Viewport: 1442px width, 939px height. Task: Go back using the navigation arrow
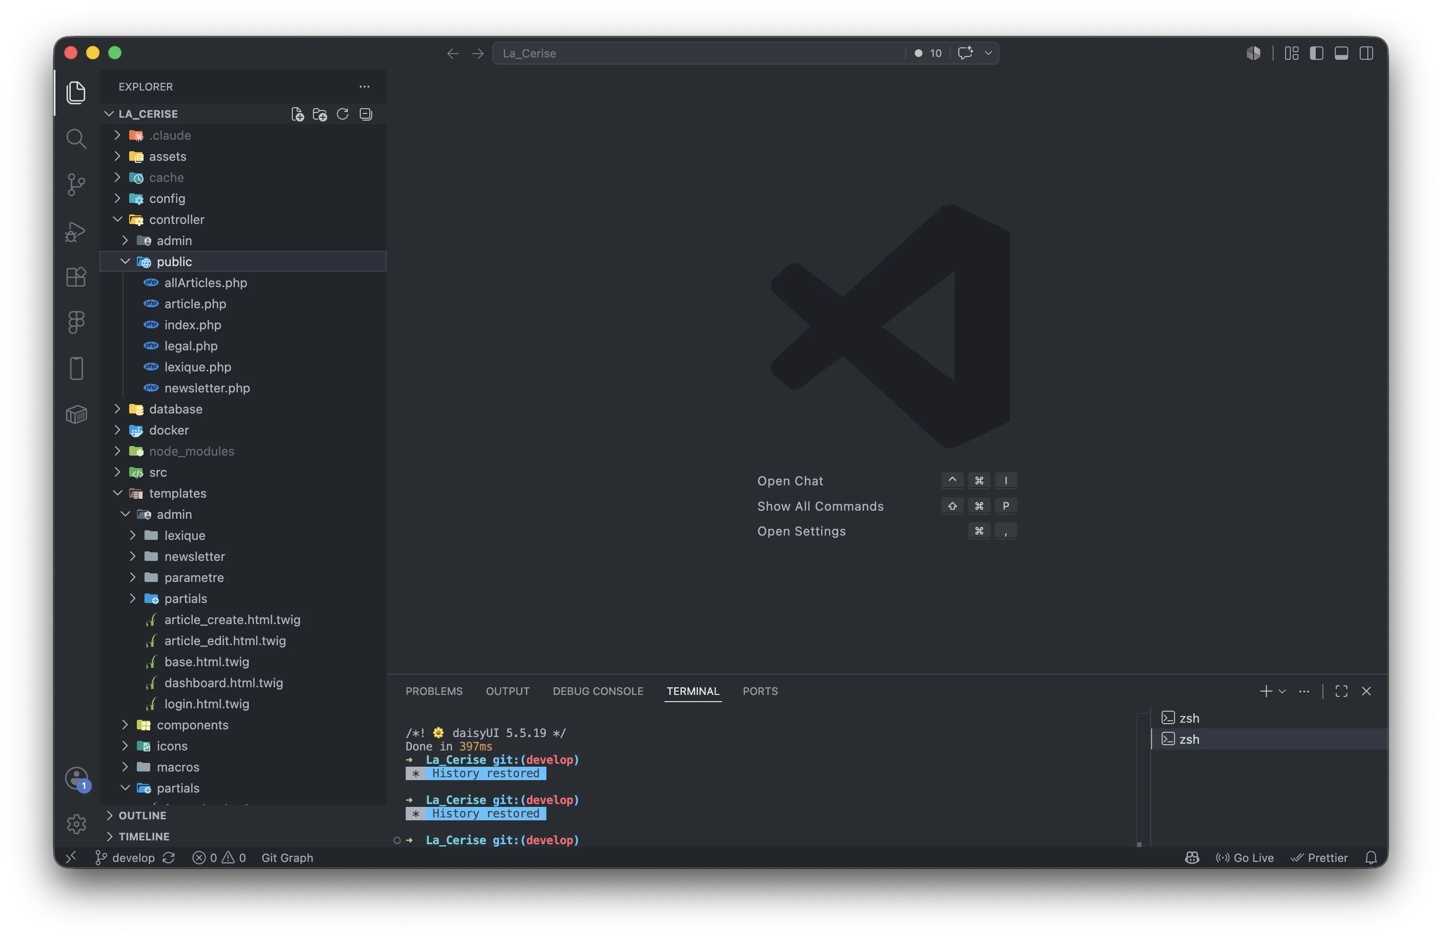[x=453, y=53]
